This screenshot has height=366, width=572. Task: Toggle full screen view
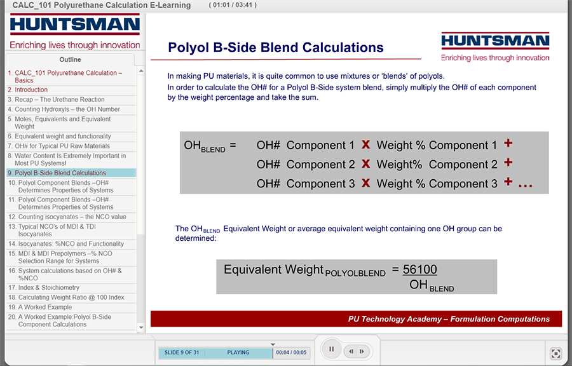pos(555,353)
